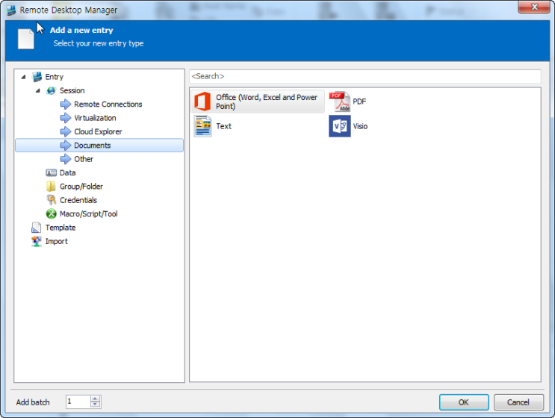This screenshot has width=555, height=418.
Task: Select the Visio entry icon
Action: (340, 126)
